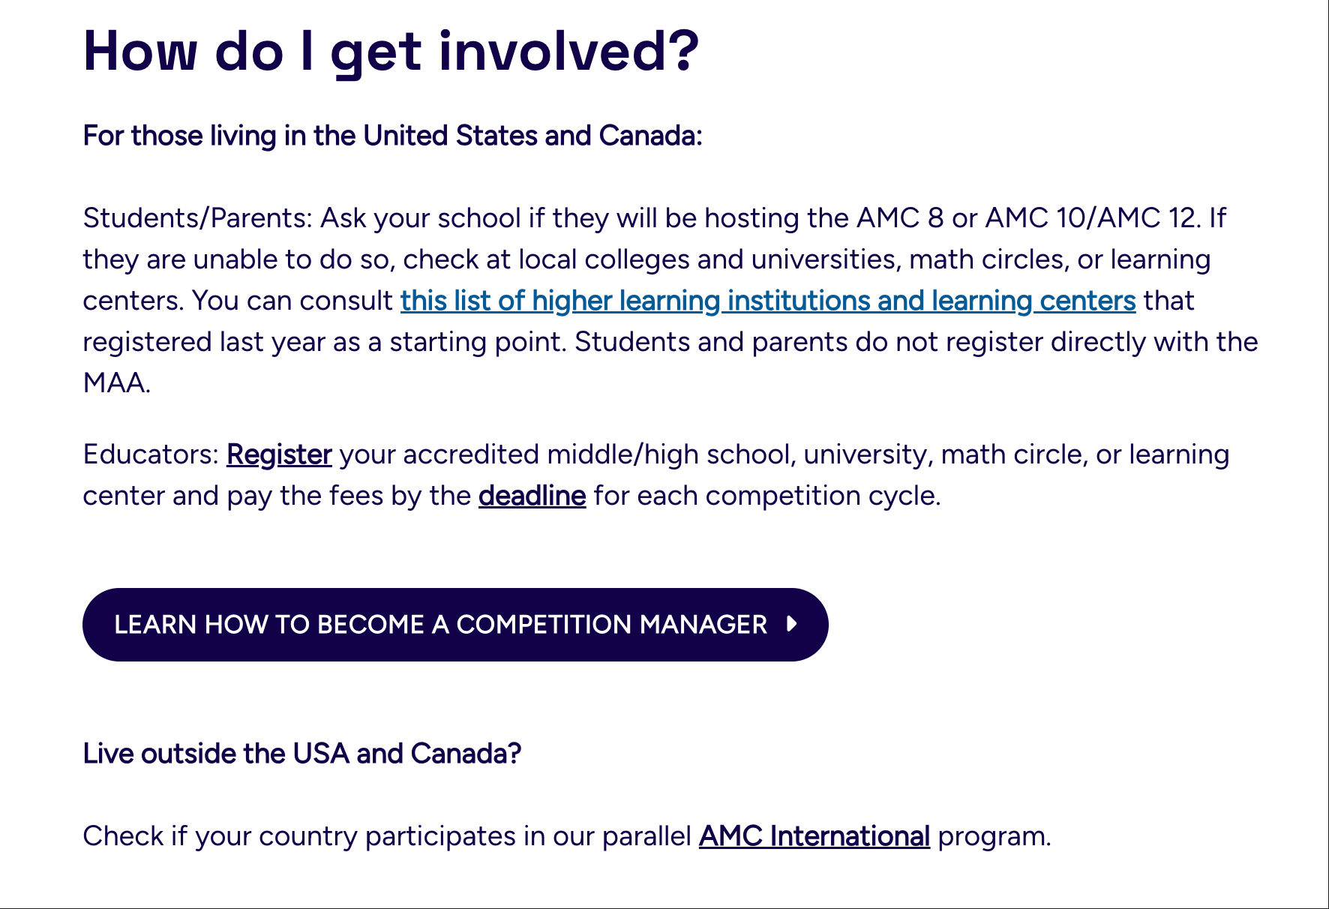Visit the AMC International program link
Screen dimensions: 1329x909
(x=814, y=836)
